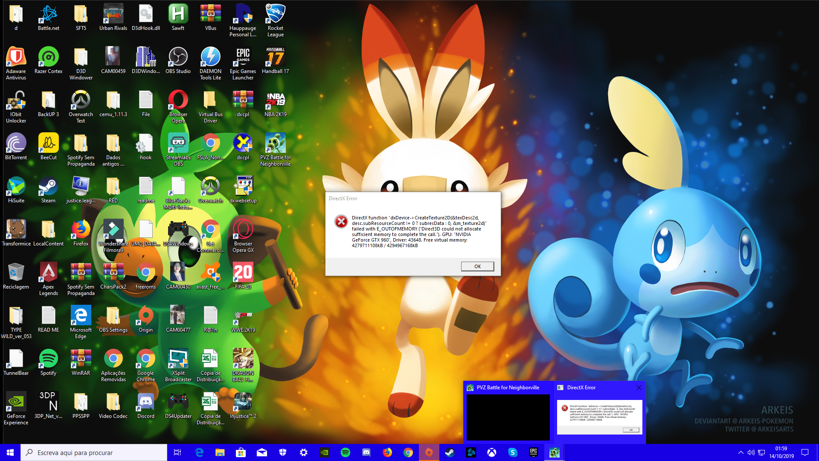This screenshot has height=461, width=819.
Task: Open the Overwatch desktop icon
Action: tap(210, 187)
